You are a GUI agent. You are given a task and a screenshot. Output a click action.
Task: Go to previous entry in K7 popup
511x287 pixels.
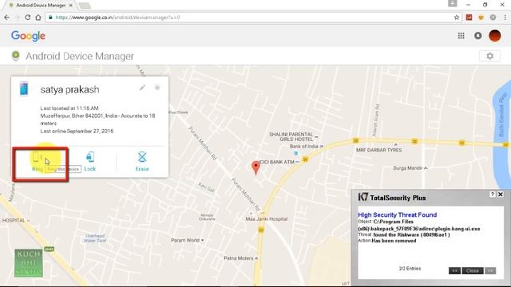point(454,271)
